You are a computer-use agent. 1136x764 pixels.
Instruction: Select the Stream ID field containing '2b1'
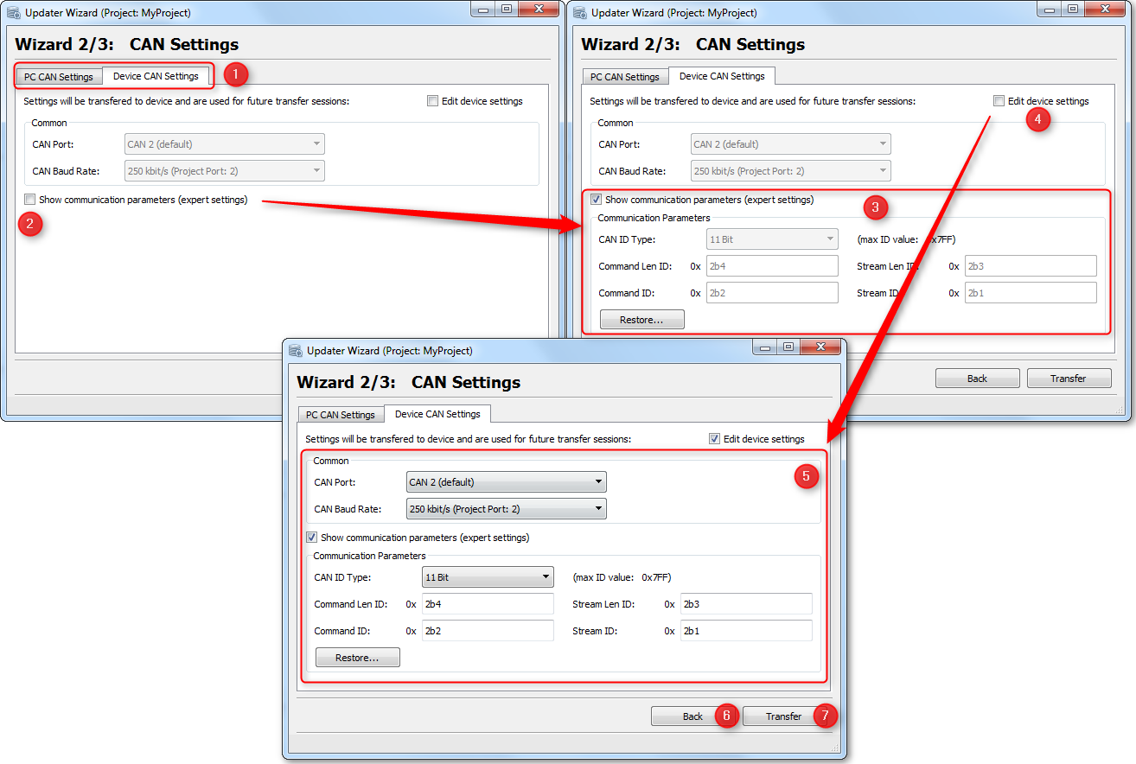tap(746, 630)
